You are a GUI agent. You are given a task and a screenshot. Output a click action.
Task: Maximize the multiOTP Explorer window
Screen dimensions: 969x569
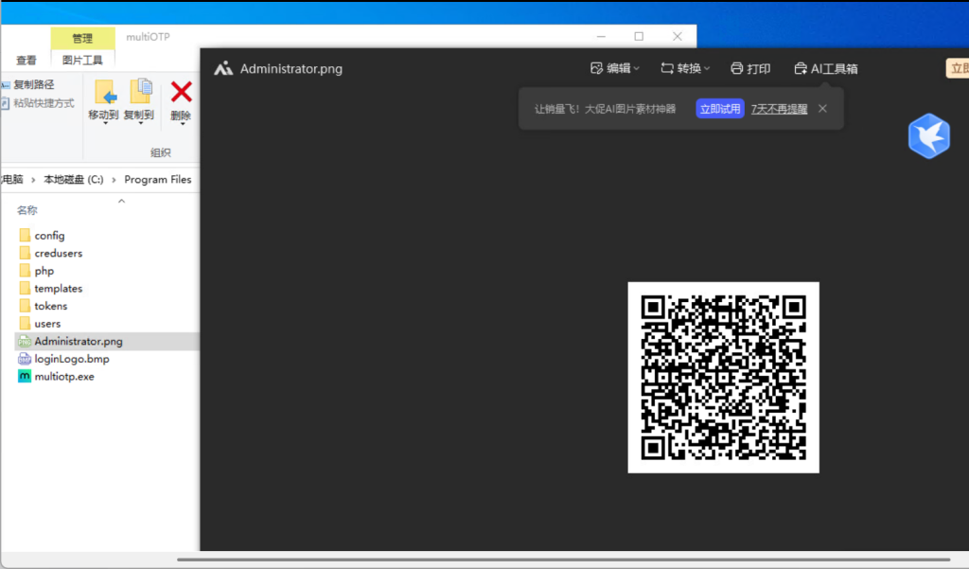(639, 37)
